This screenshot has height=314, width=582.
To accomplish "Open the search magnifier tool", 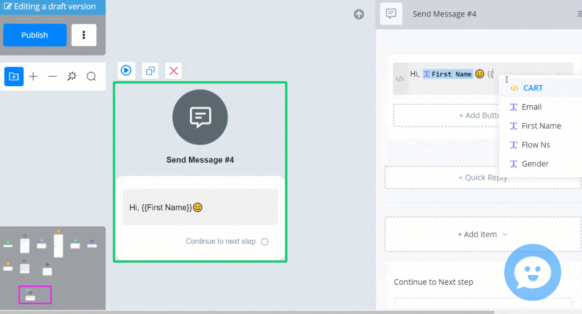I will coord(91,76).
